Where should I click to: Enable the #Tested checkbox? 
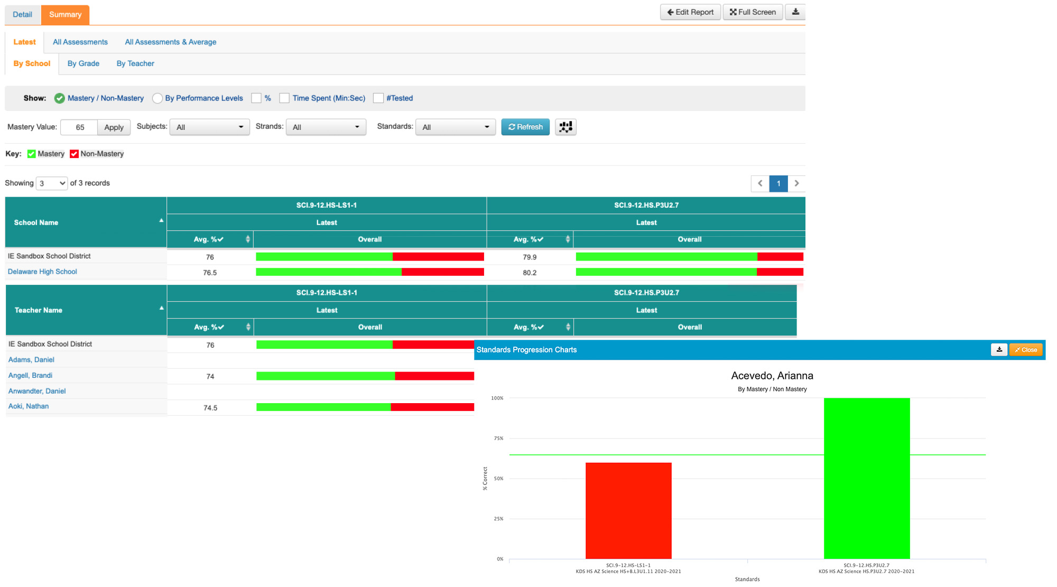[378, 98]
